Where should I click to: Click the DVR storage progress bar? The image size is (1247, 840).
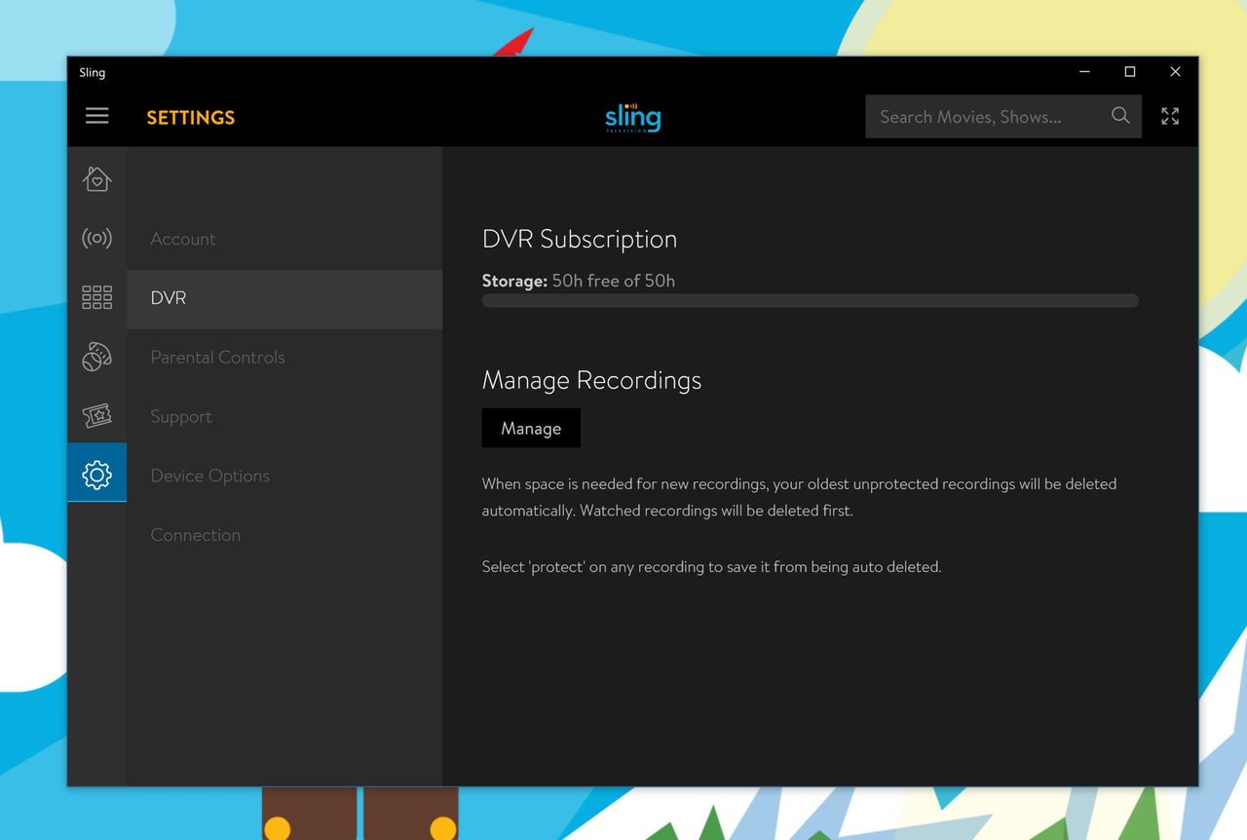click(810, 301)
